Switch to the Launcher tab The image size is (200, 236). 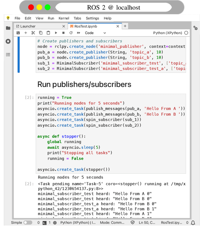click(28, 26)
